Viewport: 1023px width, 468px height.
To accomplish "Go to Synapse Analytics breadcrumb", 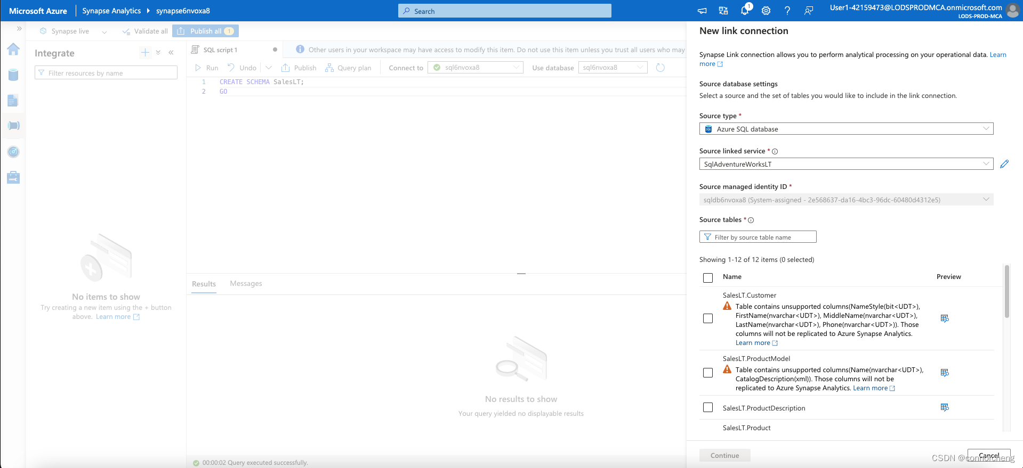I will point(111,11).
